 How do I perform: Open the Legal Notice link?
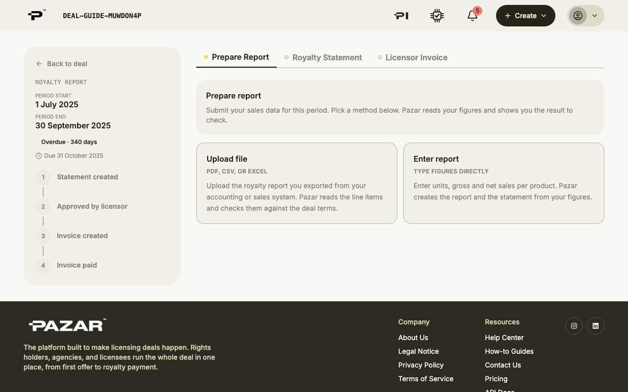(419, 351)
